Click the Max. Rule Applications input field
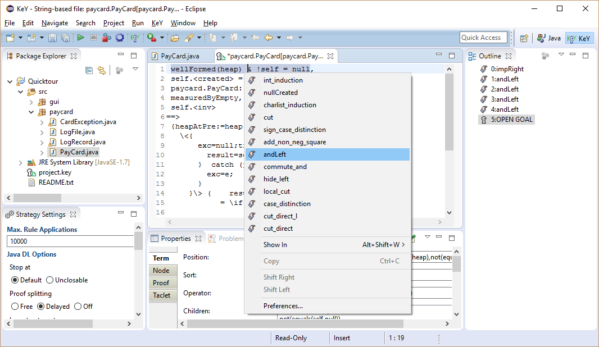599x347 pixels. coord(70,241)
